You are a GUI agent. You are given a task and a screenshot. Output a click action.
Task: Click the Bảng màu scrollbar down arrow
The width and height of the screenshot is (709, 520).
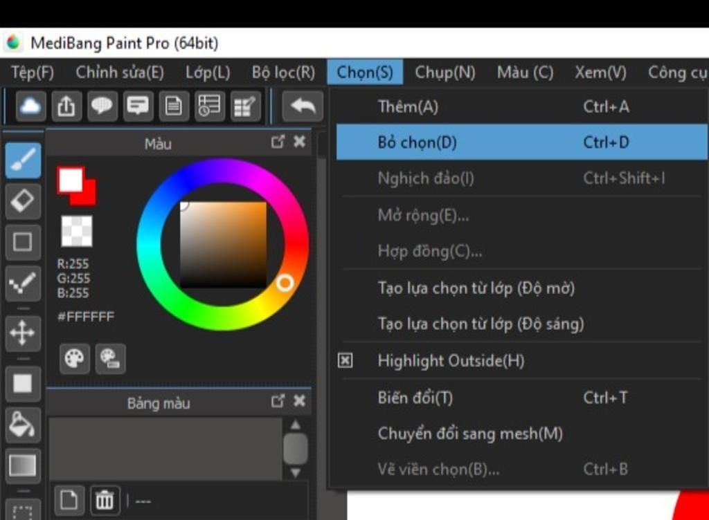coord(295,472)
